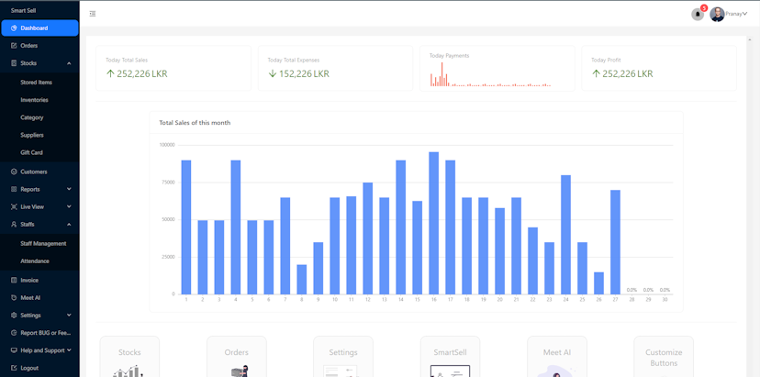Click the tallest bar for day 16
760x377 pixels.
pyautogui.click(x=433, y=223)
